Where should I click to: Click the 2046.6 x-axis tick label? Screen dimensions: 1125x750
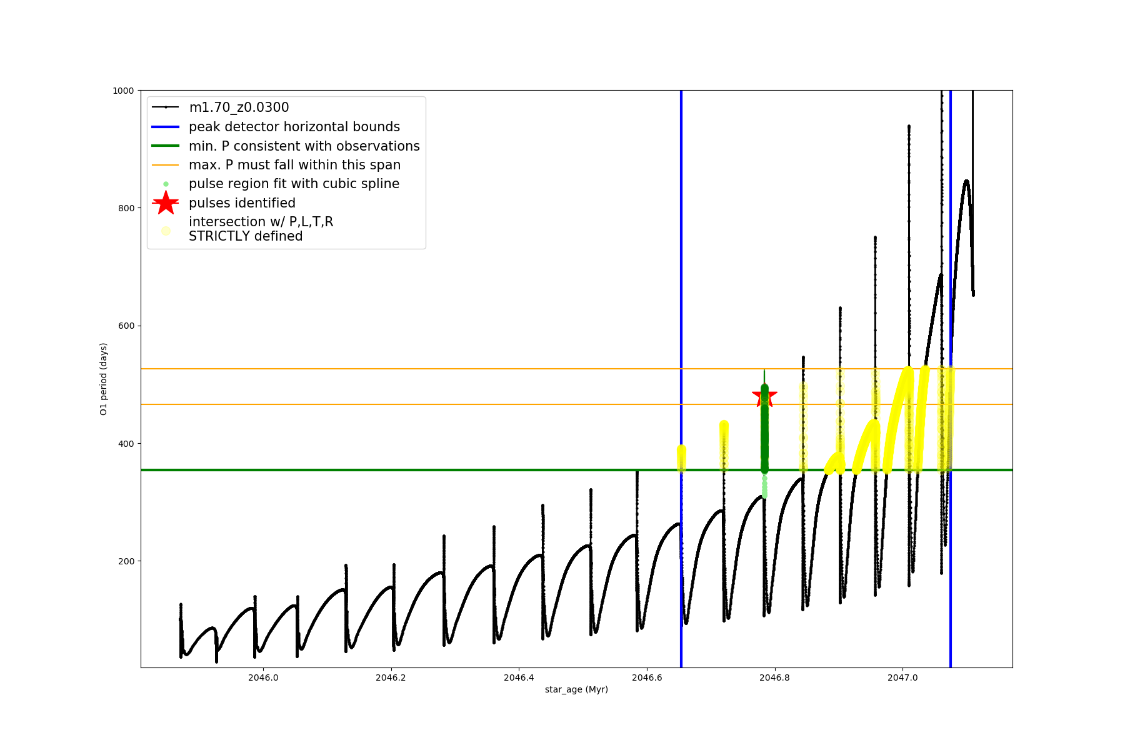click(647, 677)
